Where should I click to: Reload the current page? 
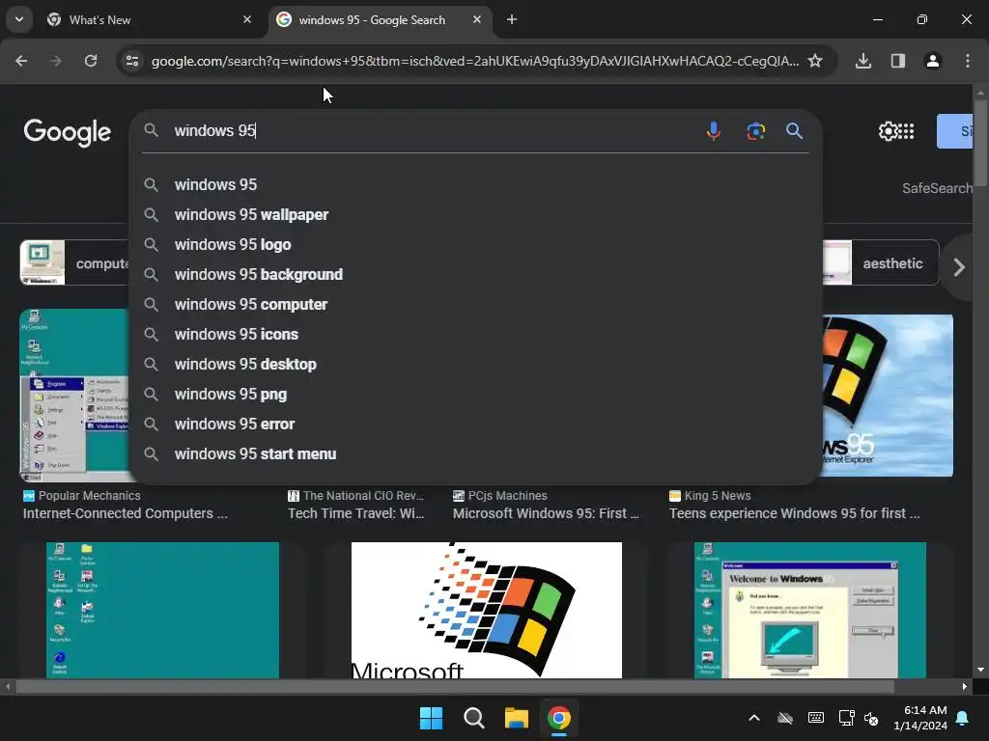[91, 61]
